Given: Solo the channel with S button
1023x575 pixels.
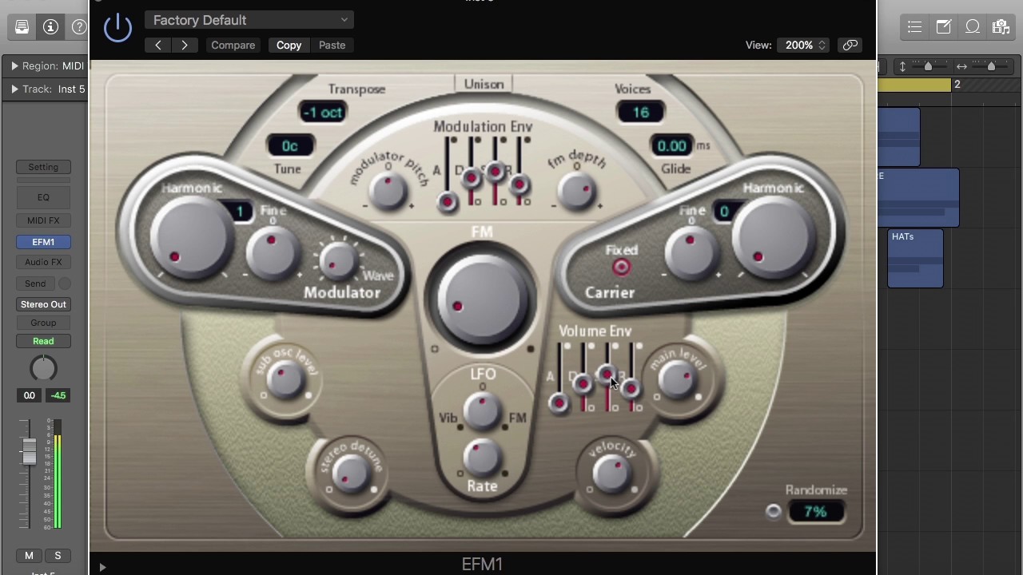Looking at the screenshot, I should (58, 556).
